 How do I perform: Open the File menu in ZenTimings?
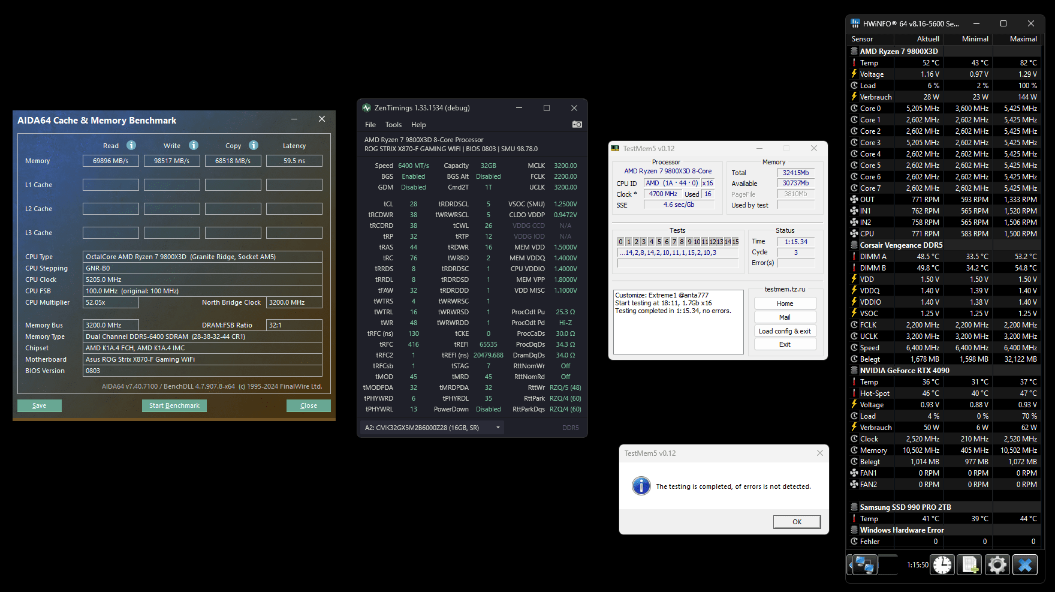370,125
